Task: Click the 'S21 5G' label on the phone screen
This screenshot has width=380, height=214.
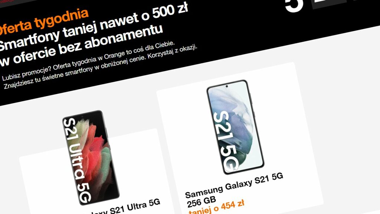Action: 225,141
